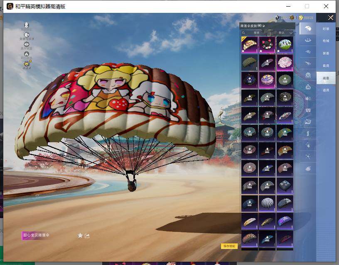Click the gold coin currency counter
Image resolution: width=339 pixels, height=265 pixels.
click(301, 17)
